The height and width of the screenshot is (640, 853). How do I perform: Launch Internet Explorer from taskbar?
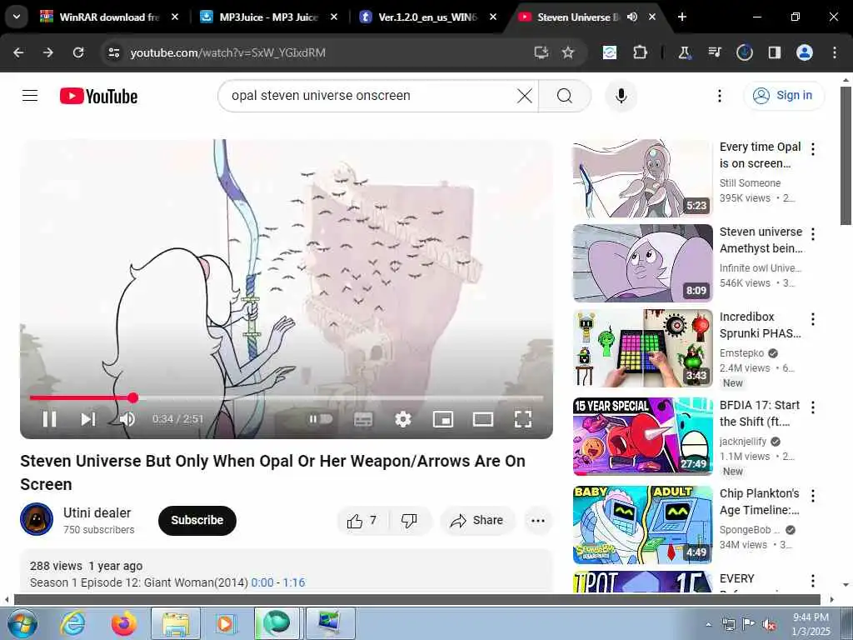(73, 623)
